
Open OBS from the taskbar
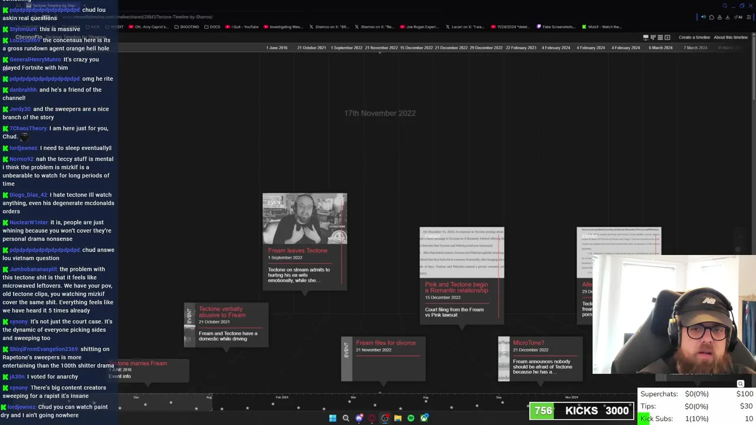click(x=384, y=419)
